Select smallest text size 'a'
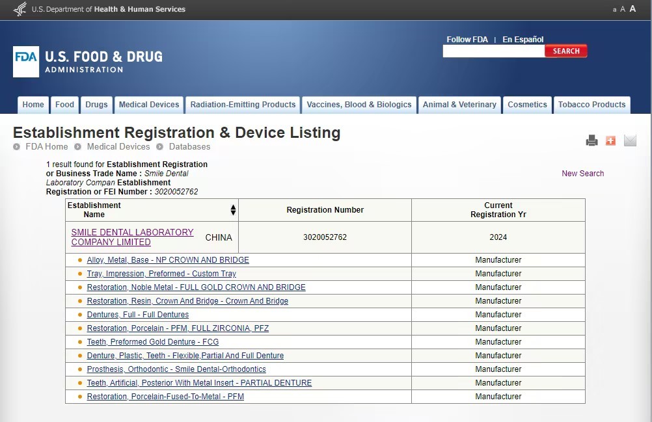 coord(614,10)
